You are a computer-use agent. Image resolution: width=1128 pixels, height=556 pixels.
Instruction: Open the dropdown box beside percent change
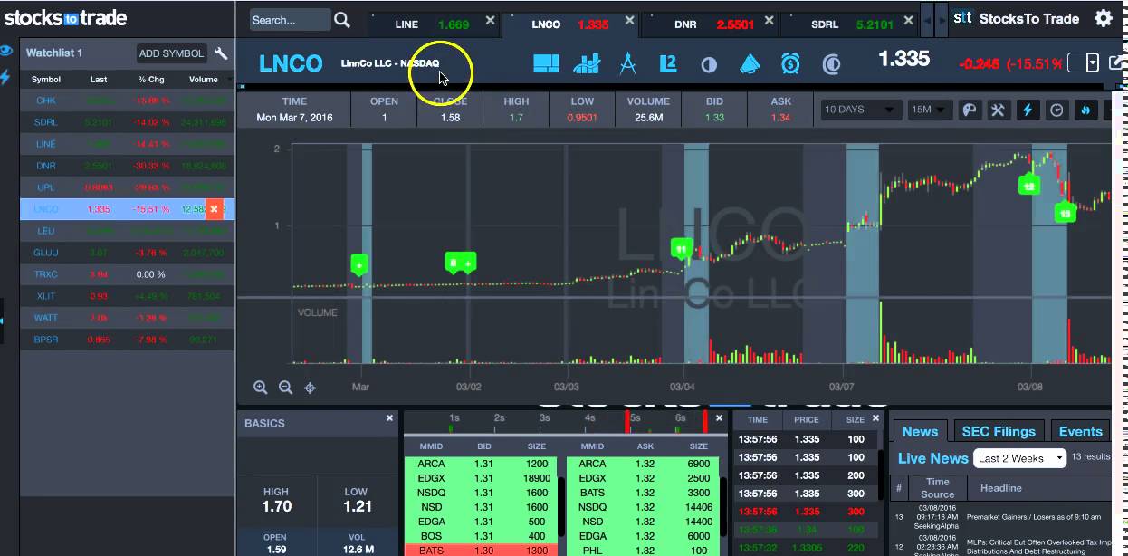pos(1083,62)
